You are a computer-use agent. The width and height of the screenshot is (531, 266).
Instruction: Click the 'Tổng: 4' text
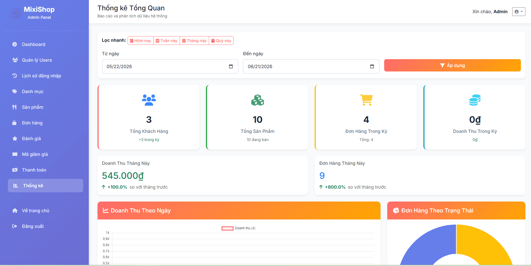coord(366,140)
